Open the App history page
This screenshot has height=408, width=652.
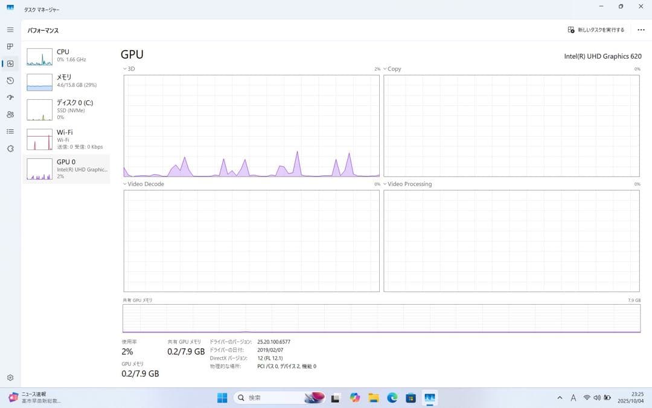10,80
